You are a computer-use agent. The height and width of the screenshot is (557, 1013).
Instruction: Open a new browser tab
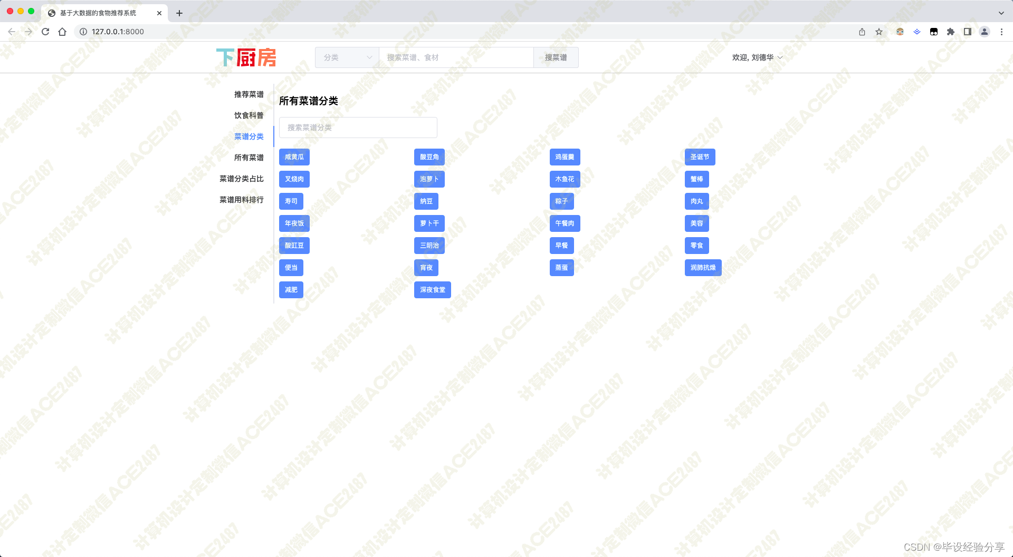(179, 13)
